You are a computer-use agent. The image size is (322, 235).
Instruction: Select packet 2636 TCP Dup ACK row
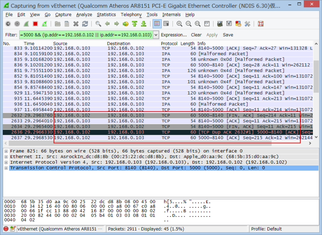(x=158, y=132)
